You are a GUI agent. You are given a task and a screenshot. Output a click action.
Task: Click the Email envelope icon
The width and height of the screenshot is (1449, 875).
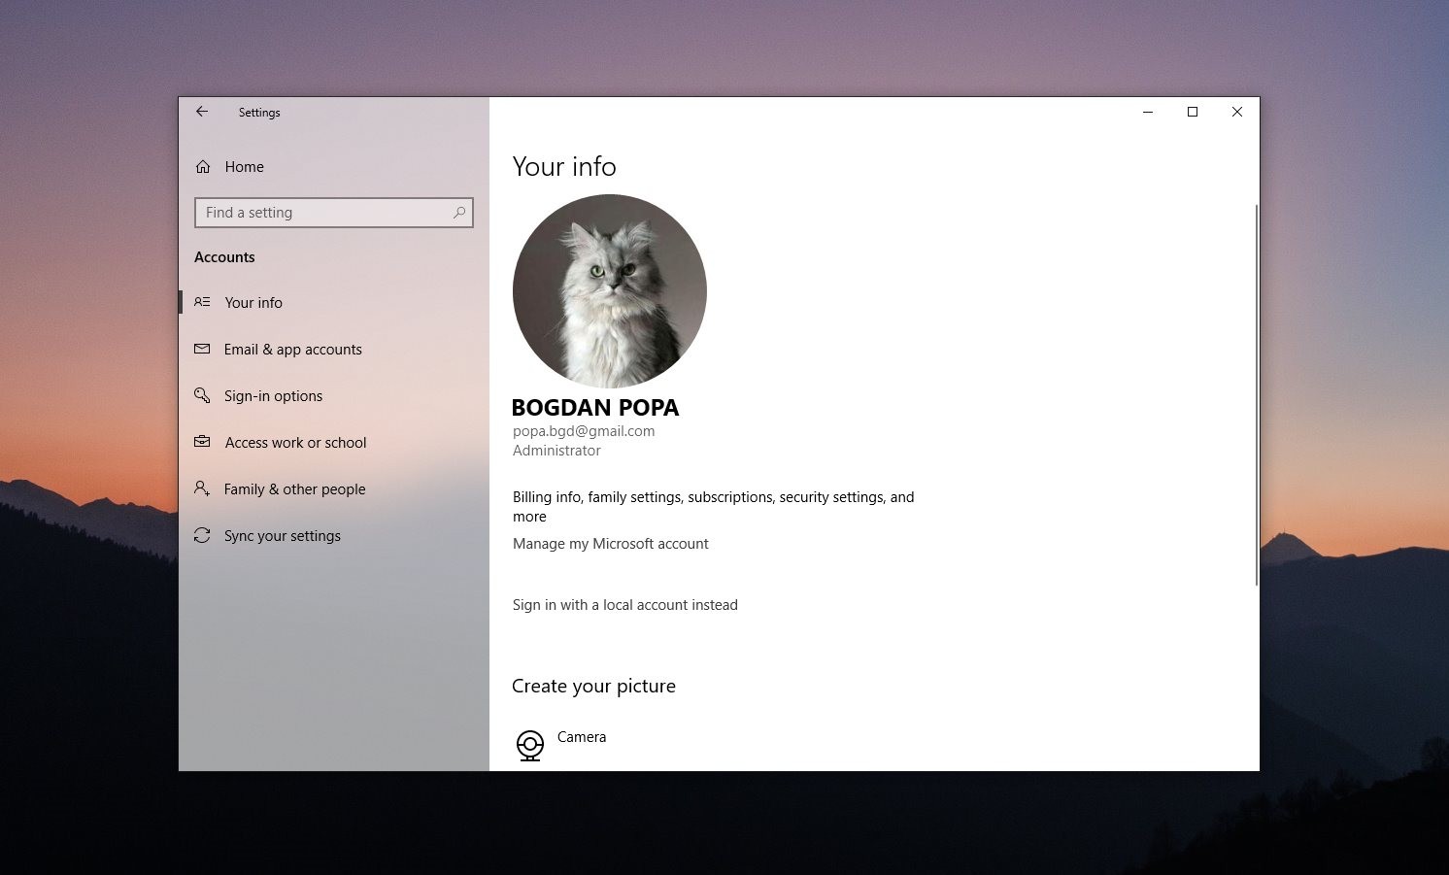pos(202,349)
